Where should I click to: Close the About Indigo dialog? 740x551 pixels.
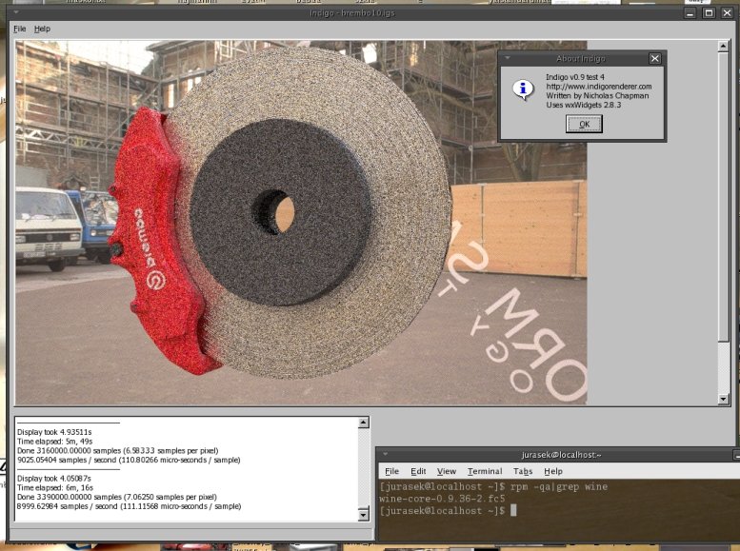pos(654,58)
